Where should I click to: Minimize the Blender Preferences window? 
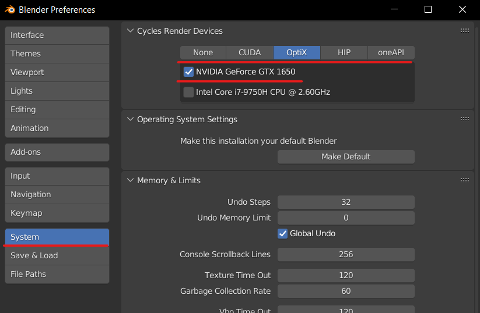(x=394, y=9)
